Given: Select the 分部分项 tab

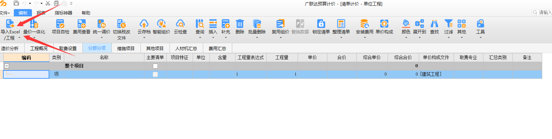Looking at the screenshot, I should (97, 48).
